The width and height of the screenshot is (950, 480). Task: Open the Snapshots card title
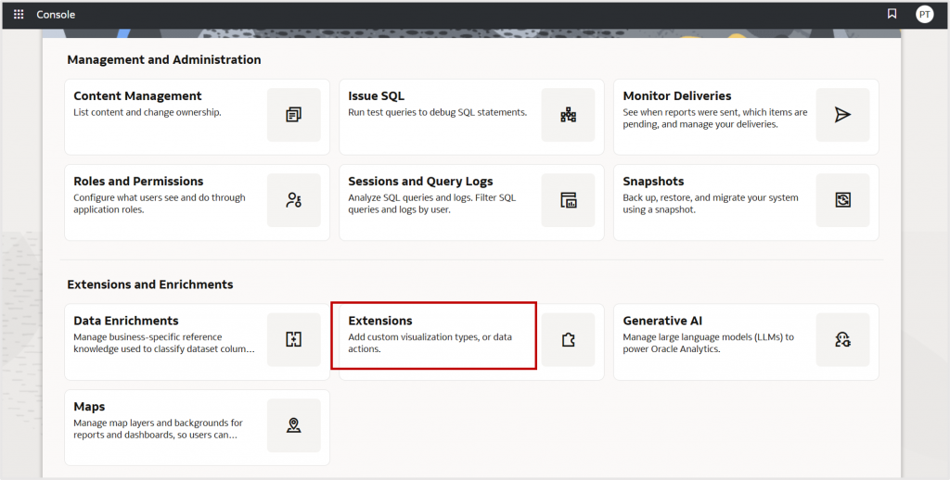(653, 181)
